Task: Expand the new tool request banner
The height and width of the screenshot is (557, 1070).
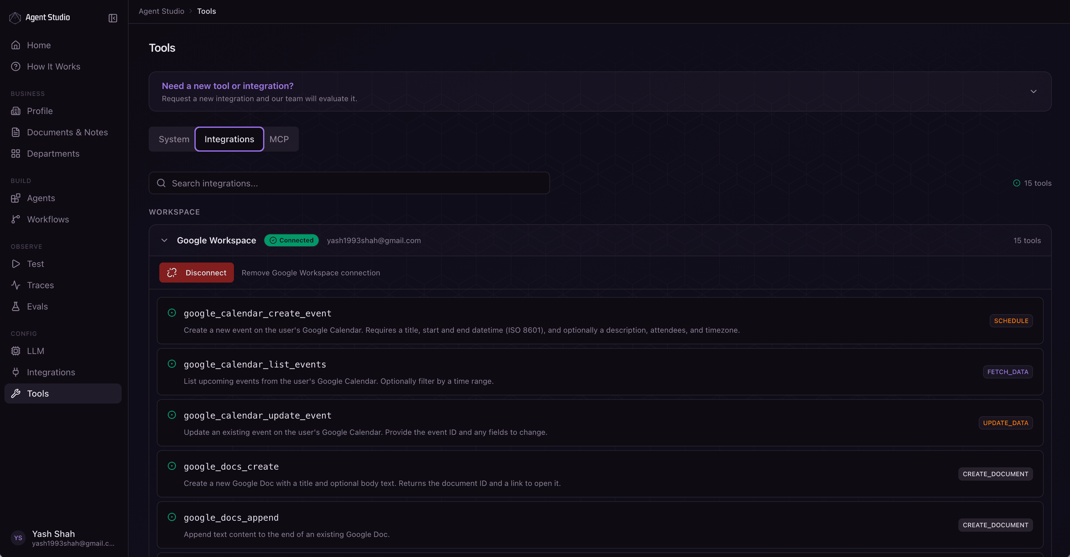Action: point(1033,91)
